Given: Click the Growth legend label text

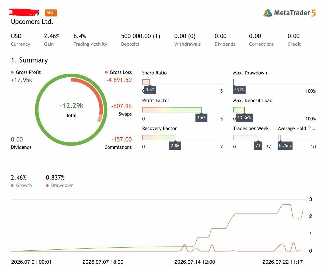Looking at the screenshot, I should pyautogui.click(x=24, y=185).
